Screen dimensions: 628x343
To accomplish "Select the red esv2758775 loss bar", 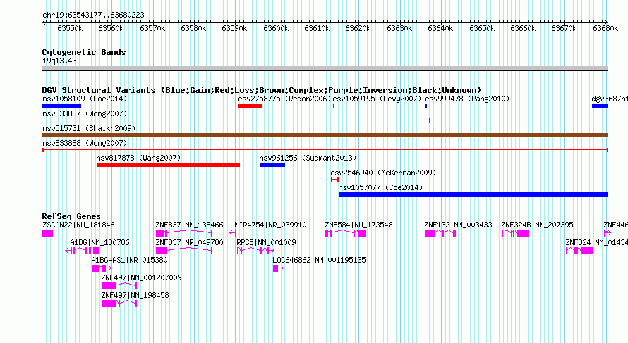I will (250, 106).
